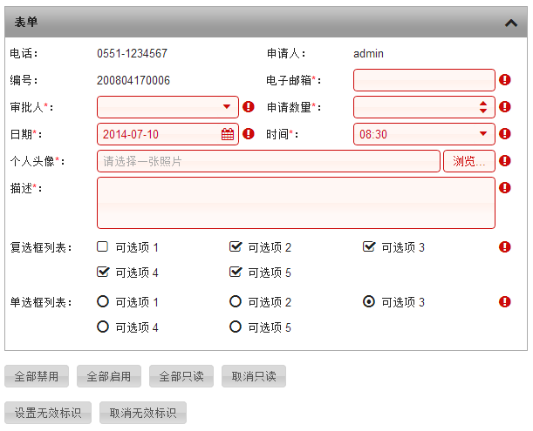Click the error icon beside 个人头像 browse button
This screenshot has height=431, width=533.
[505, 160]
